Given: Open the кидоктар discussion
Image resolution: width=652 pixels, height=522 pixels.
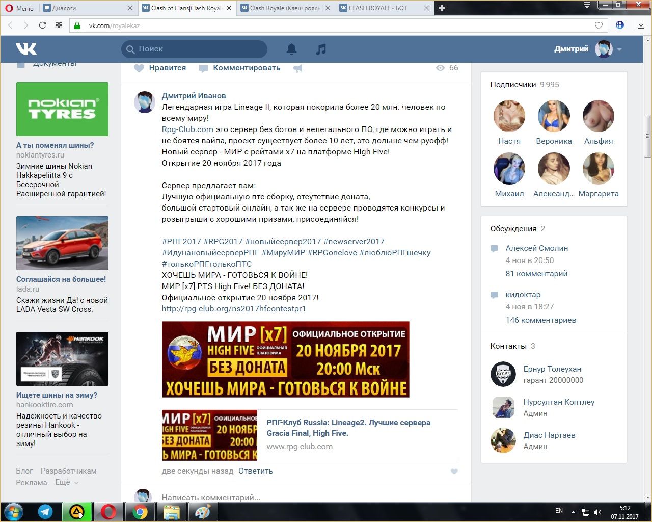Looking at the screenshot, I should pos(523,295).
